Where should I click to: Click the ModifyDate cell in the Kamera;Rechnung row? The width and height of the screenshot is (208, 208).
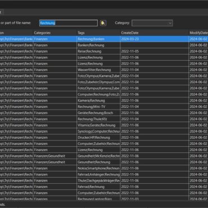[x=198, y=101]
